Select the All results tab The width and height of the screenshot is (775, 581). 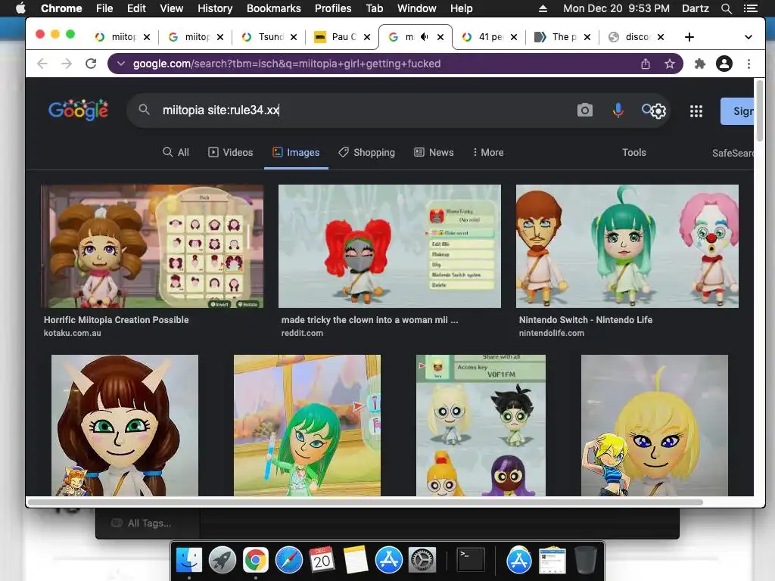[176, 152]
